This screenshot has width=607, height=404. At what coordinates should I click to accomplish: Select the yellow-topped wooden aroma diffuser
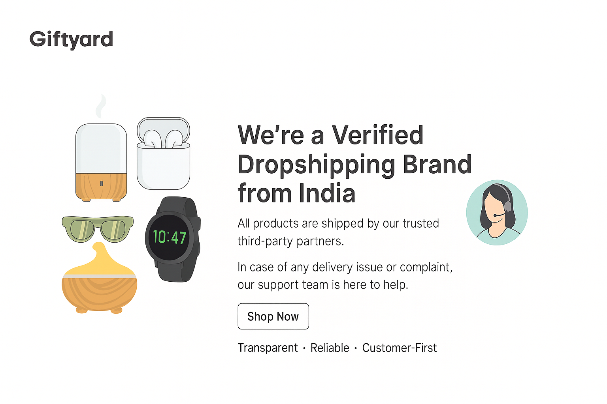(x=99, y=282)
